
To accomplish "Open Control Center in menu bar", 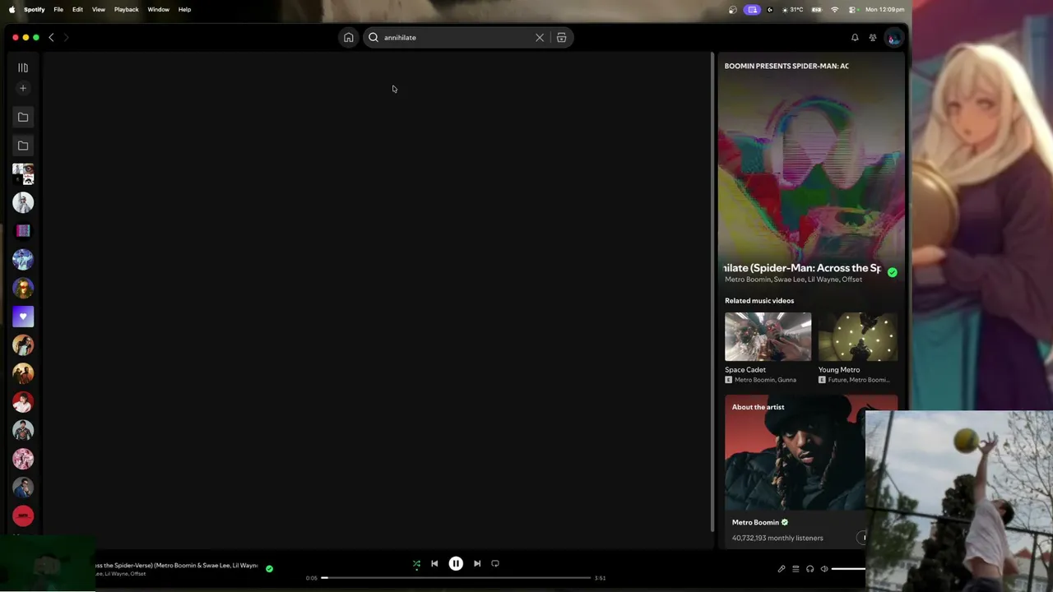I will (853, 9).
